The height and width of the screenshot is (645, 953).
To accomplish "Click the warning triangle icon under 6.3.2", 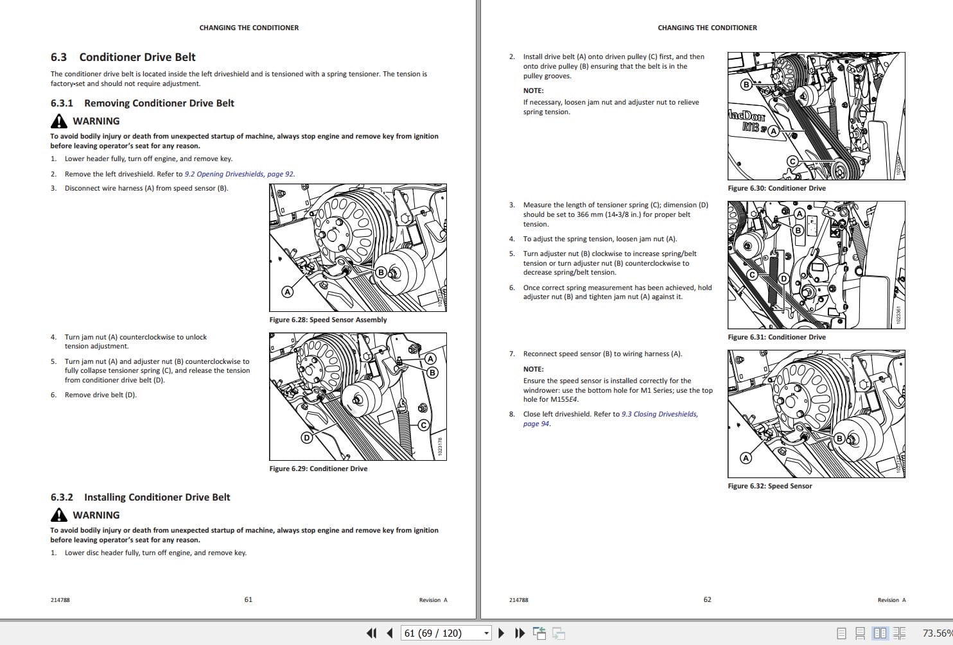I will click(x=58, y=515).
